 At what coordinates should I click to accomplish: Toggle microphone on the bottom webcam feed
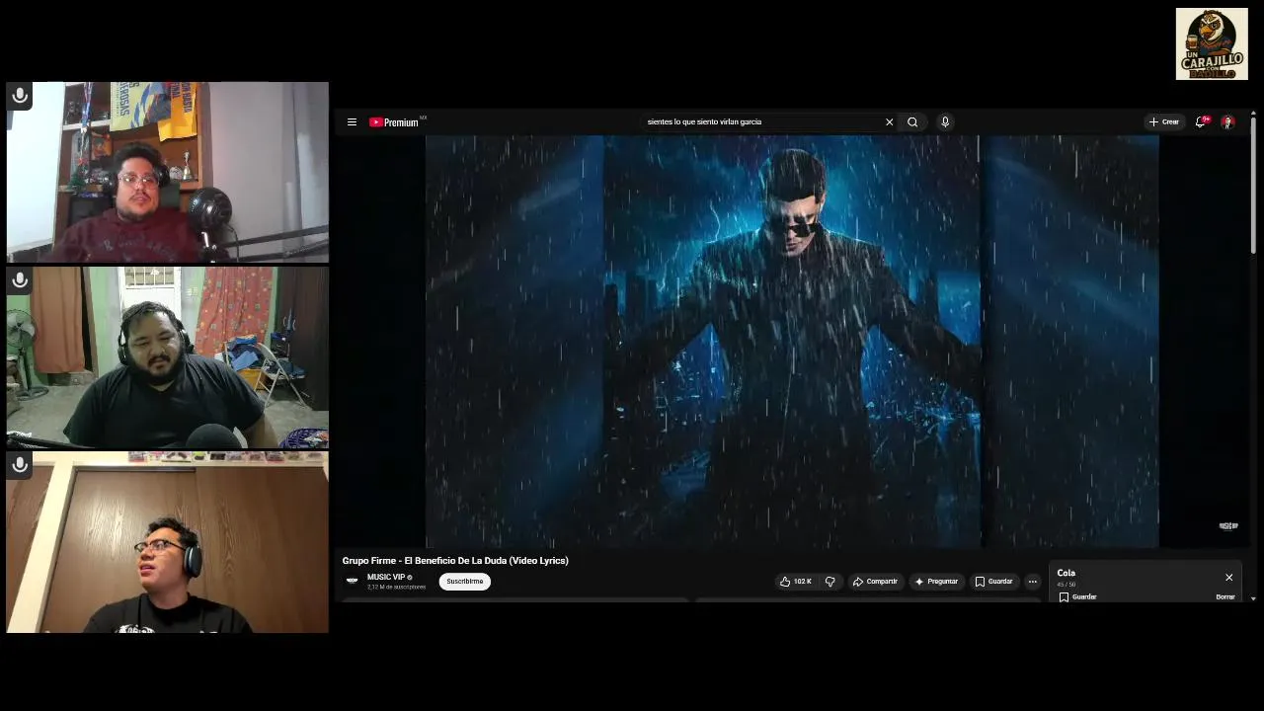(x=20, y=465)
